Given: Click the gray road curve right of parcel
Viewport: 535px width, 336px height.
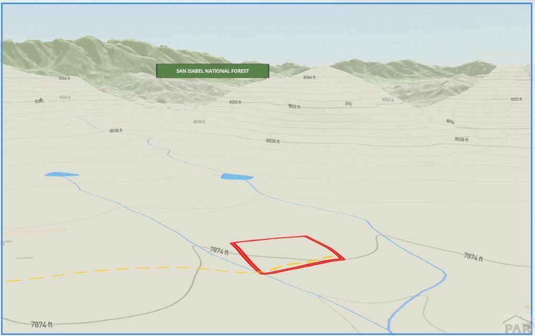Looking at the screenshot, I should pyautogui.click(x=372, y=249).
